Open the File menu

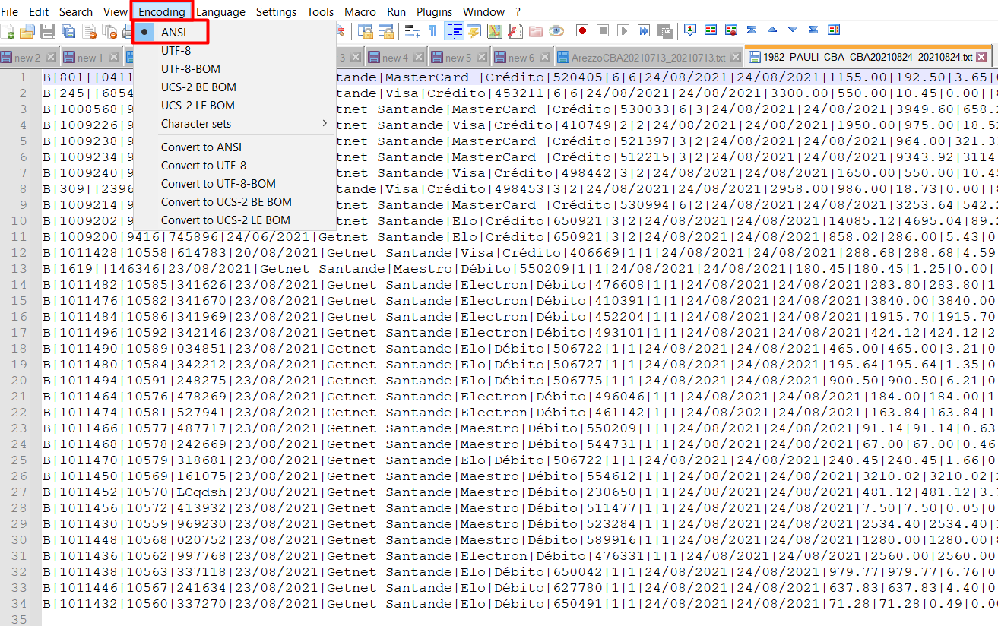[10, 11]
